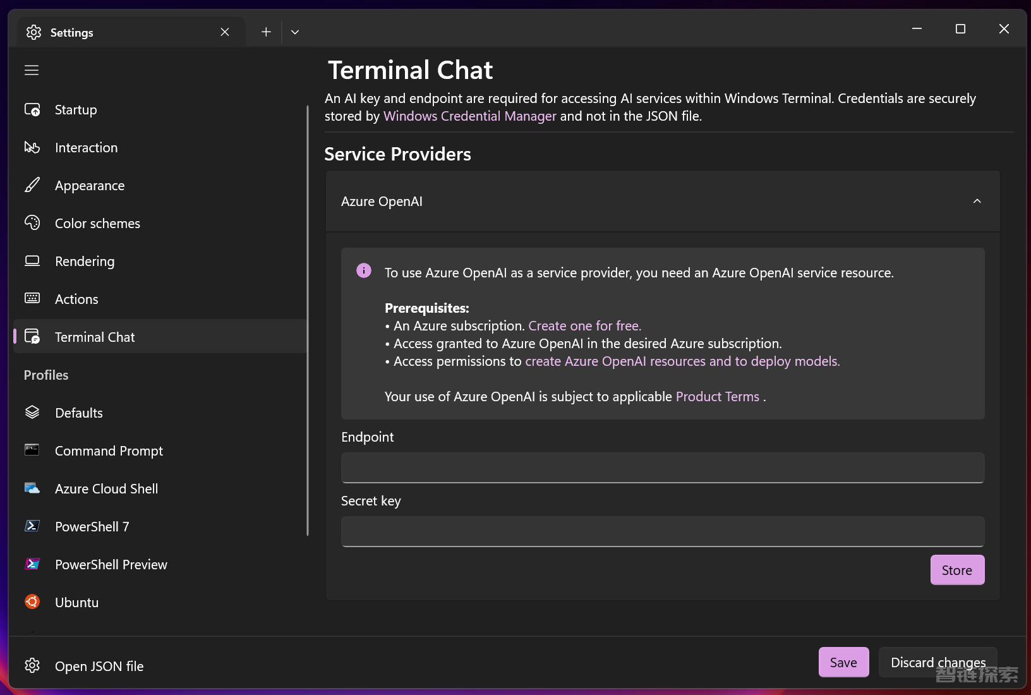The image size is (1031, 695).
Task: Click the PowerShell 7 profile icon
Action: tap(32, 526)
